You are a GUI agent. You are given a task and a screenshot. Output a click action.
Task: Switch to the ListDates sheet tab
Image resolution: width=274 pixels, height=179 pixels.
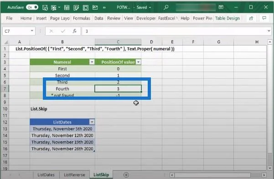click(x=46, y=174)
